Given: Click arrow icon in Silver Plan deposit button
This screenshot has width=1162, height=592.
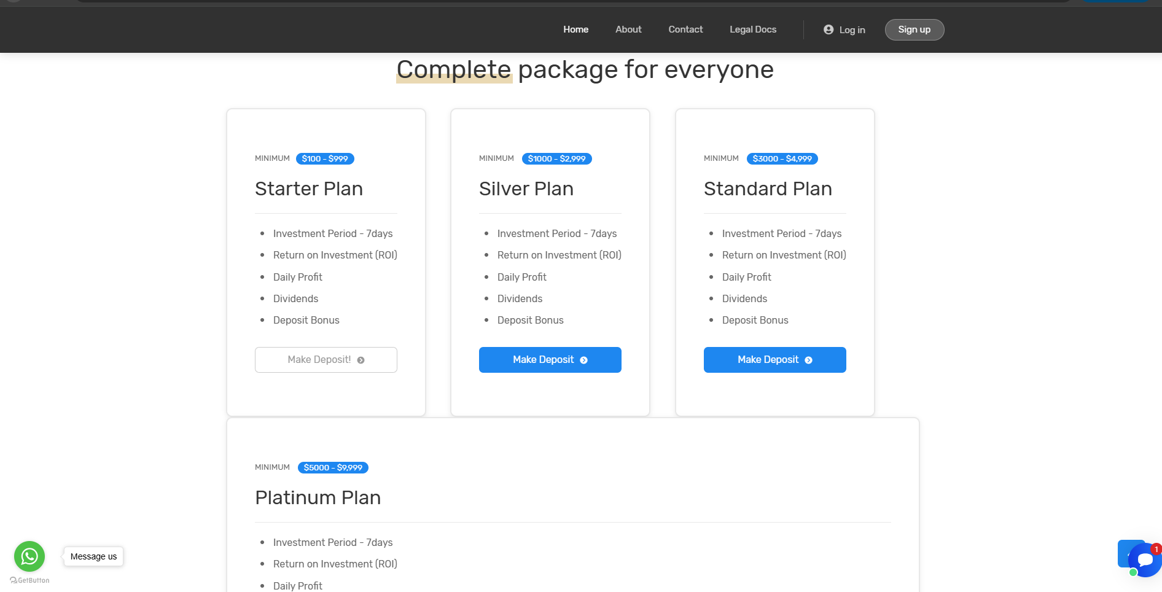Looking at the screenshot, I should (584, 360).
